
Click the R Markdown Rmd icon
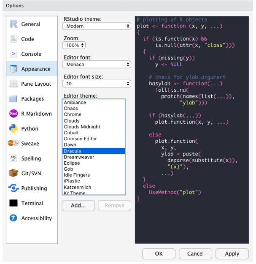pyautogui.click(x=13, y=114)
